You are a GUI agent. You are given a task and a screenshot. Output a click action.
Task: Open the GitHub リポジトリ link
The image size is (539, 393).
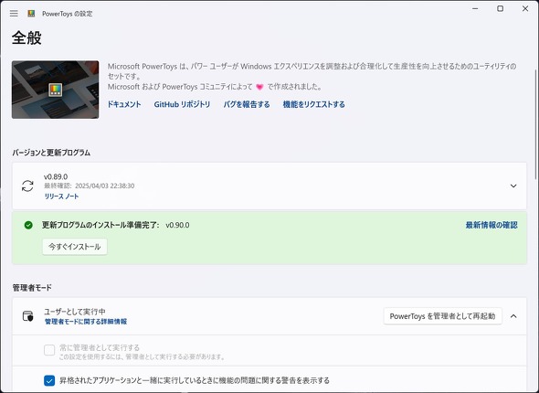pos(182,104)
